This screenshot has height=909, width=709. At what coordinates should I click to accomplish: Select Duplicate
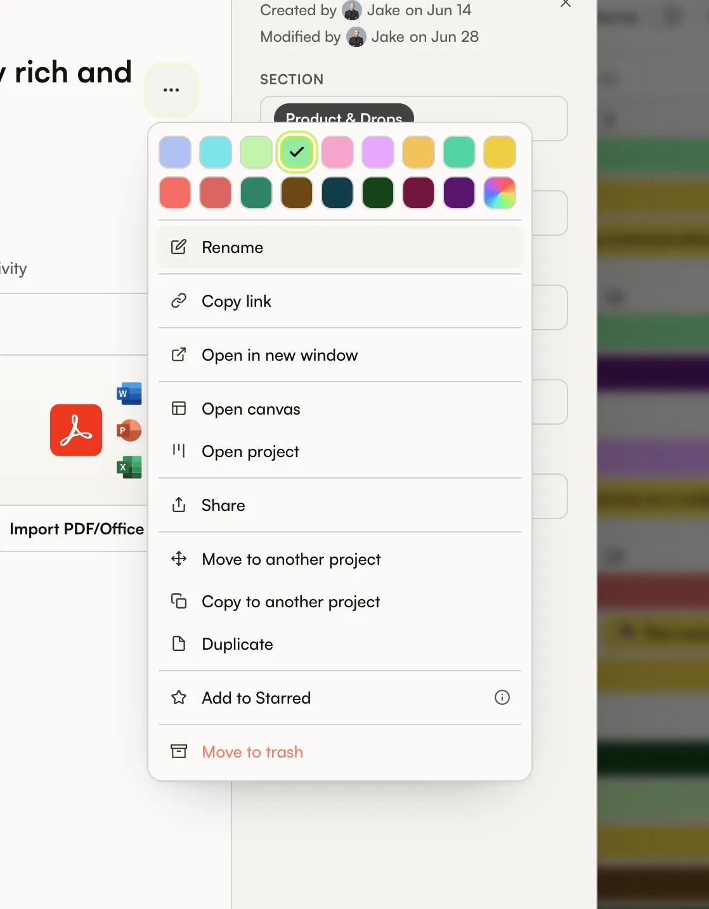(340, 643)
